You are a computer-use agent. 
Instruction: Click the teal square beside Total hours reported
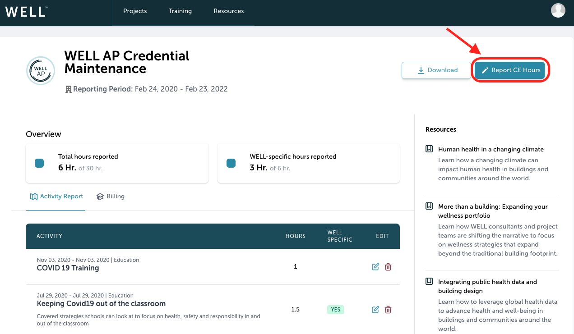click(x=39, y=163)
